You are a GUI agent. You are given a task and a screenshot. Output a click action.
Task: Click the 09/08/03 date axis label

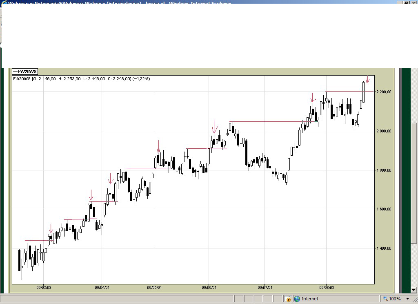click(327, 288)
